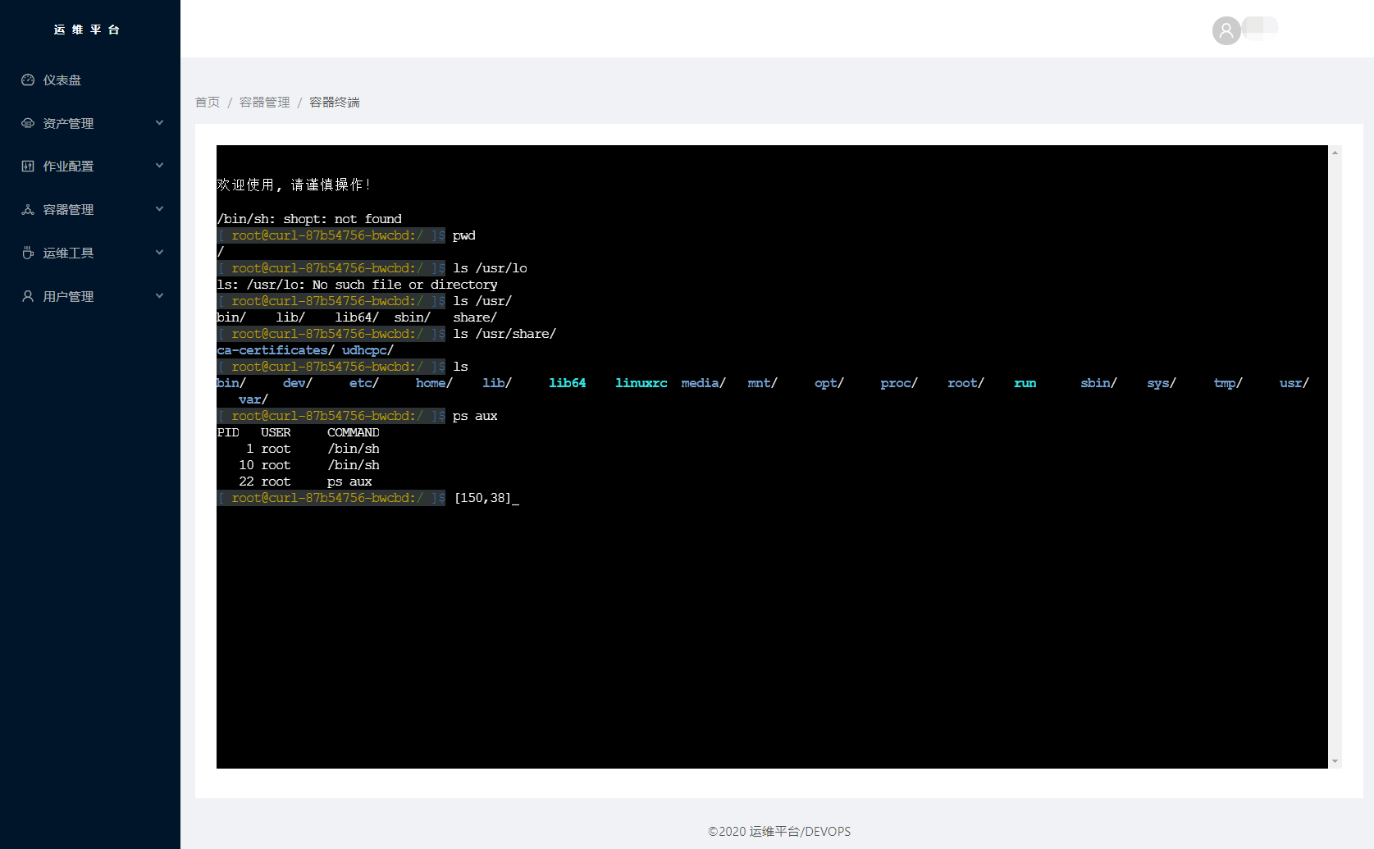This screenshot has width=1374, height=849.
Task: Click the welcome message 欢迎使用，请谨慎操作!
Action: pos(294,185)
